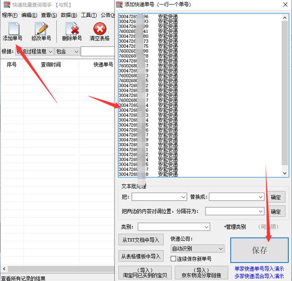Click scroll-down arrow in tracking number list
The height and width of the screenshot is (281, 292).
[285, 173]
